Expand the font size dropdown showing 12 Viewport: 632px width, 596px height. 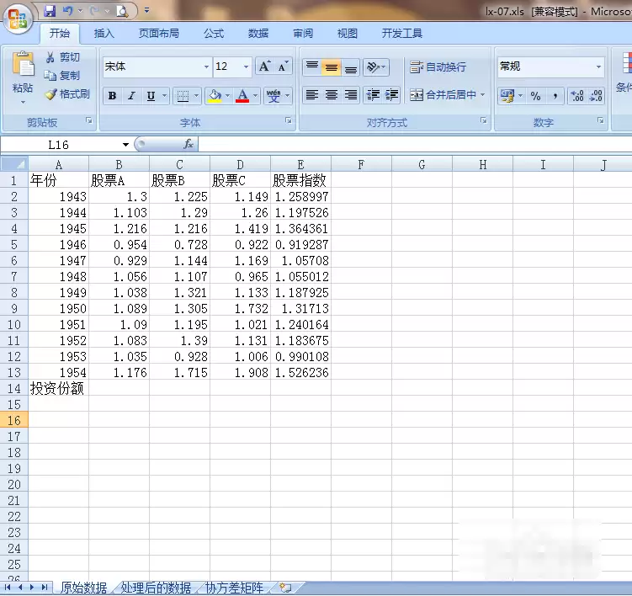pos(246,67)
